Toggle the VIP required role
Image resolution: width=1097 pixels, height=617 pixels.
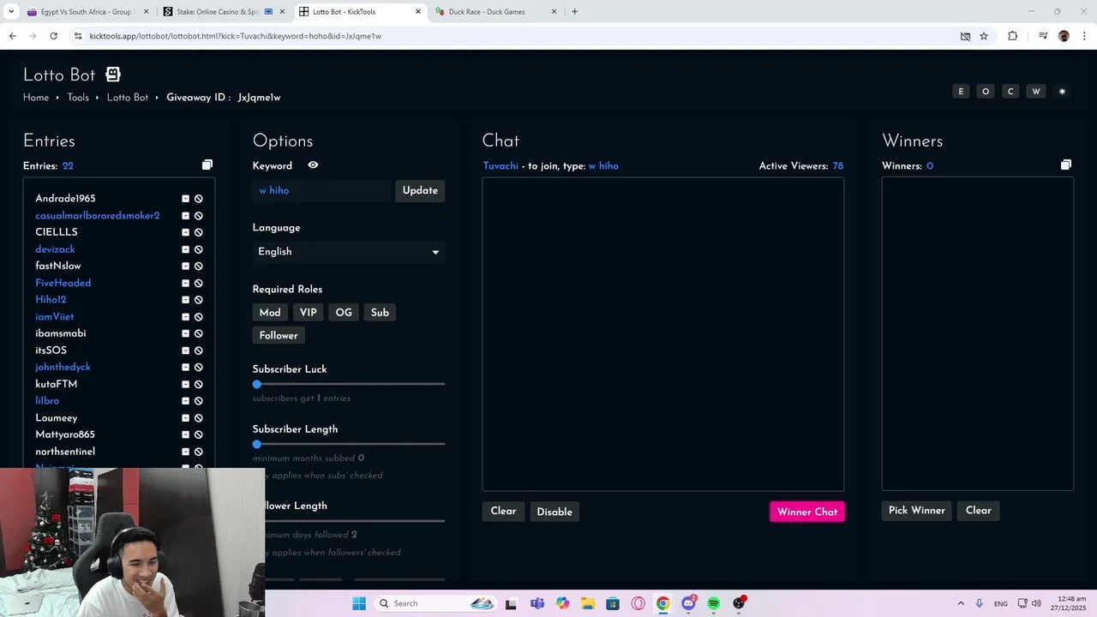coord(308,313)
